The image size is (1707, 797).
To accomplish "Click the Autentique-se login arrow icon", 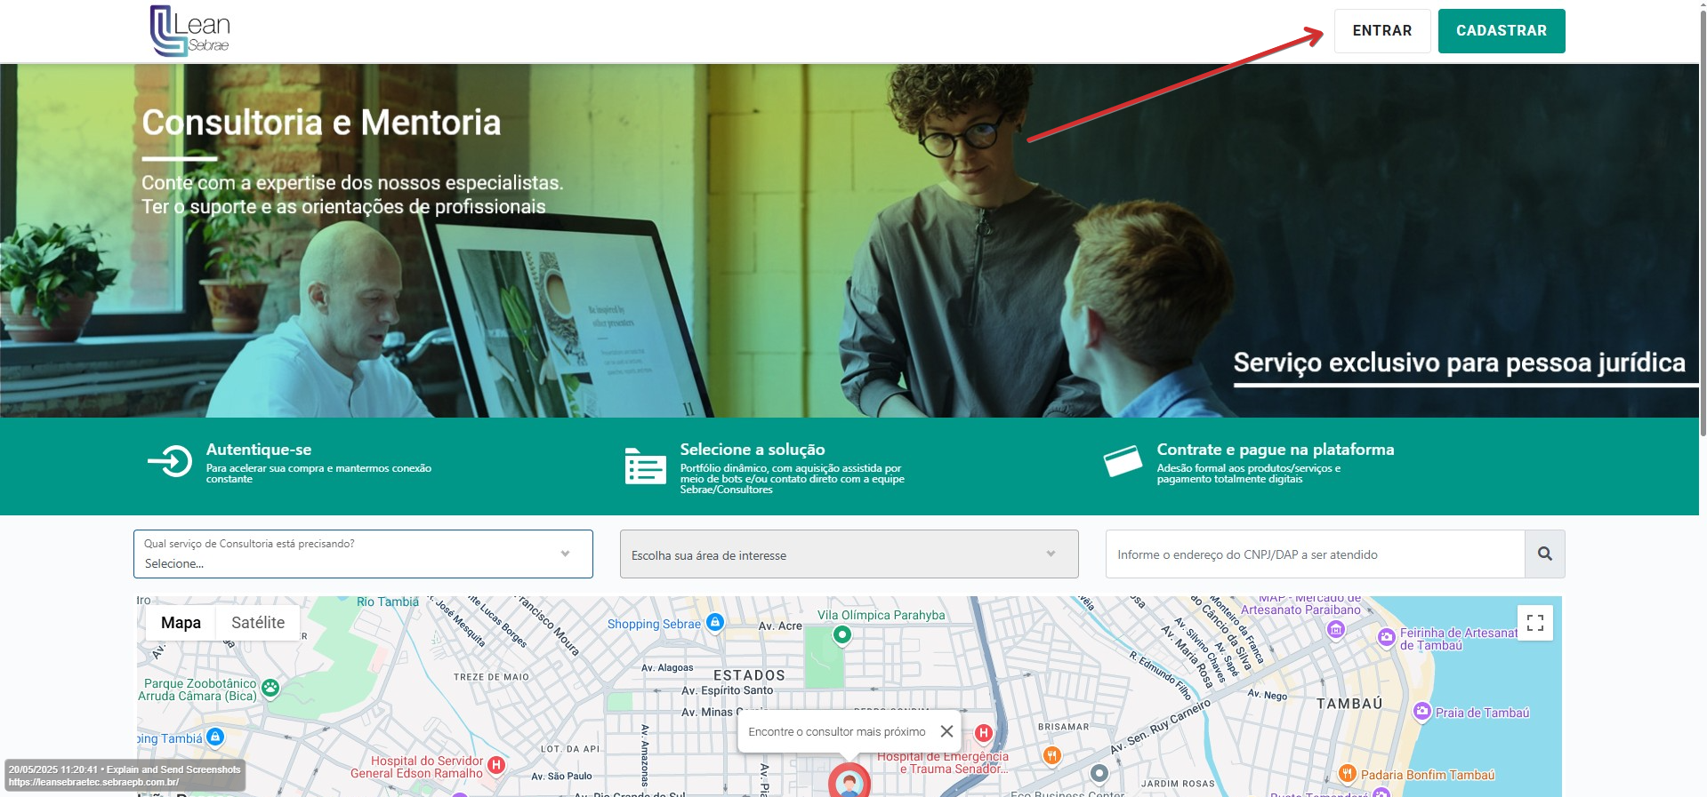I will pos(170,461).
